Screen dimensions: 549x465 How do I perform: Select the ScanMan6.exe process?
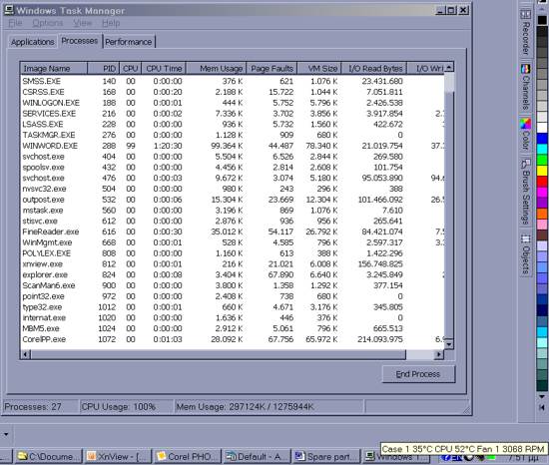point(233,285)
